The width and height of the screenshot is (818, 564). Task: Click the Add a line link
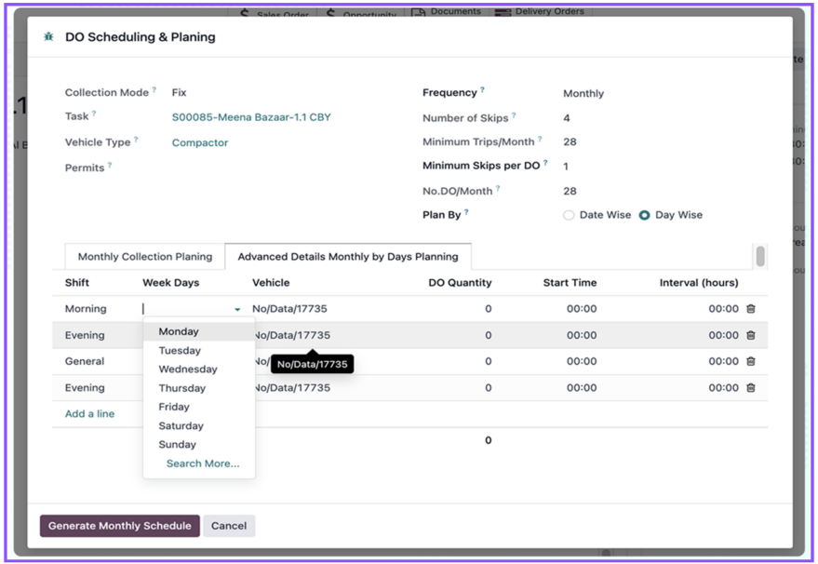click(89, 414)
